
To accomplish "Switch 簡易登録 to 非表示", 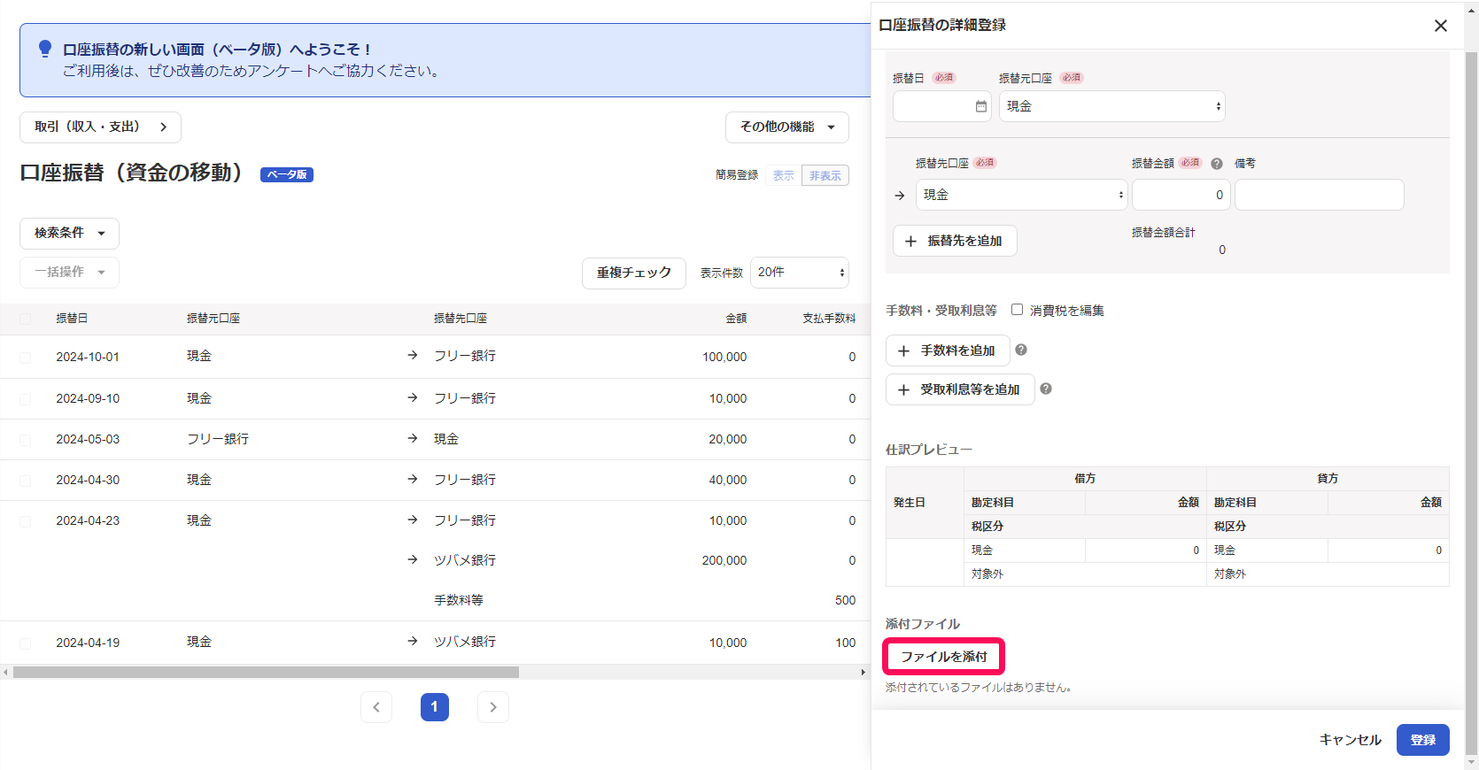I will [x=825, y=175].
